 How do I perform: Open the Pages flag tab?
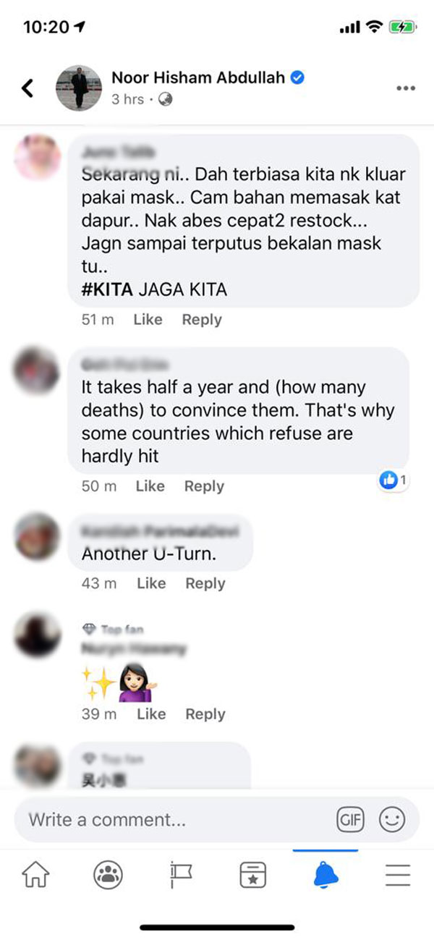pyautogui.click(x=180, y=876)
